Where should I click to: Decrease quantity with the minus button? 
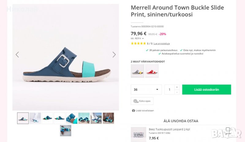coord(177,92)
